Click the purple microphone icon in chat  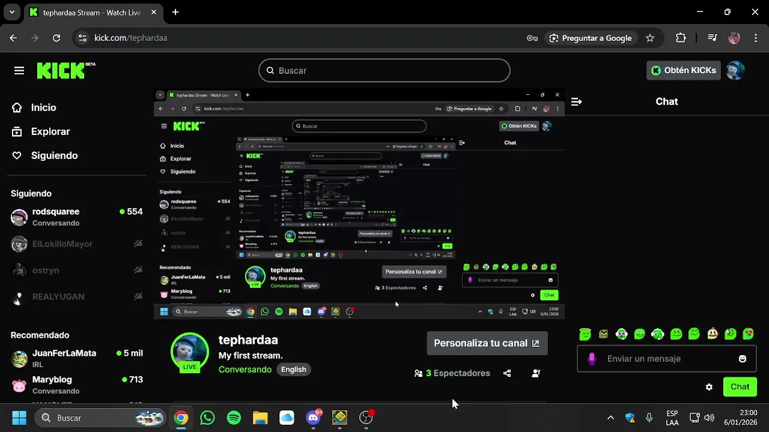tap(592, 359)
